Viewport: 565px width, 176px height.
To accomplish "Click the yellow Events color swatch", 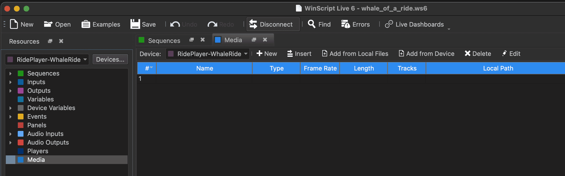I will pos(21,117).
